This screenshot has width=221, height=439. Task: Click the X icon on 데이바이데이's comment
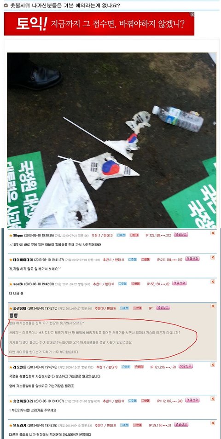tap(213, 257)
